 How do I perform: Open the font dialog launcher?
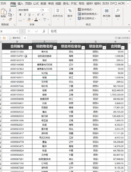coord(49,25)
